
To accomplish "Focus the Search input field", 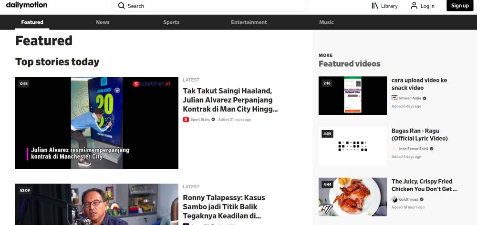I will (x=209, y=6).
